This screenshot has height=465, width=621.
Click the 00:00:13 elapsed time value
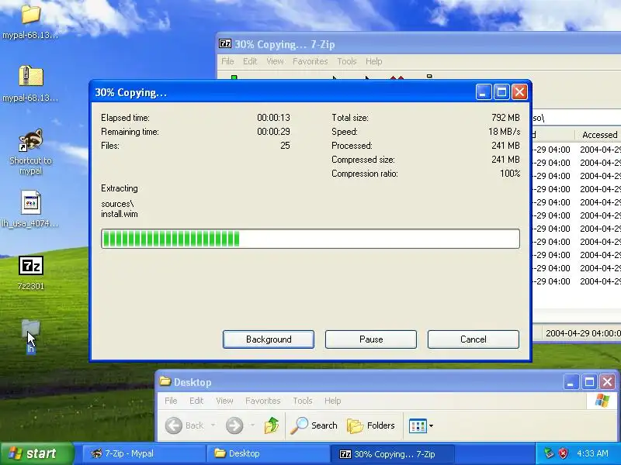click(x=273, y=118)
